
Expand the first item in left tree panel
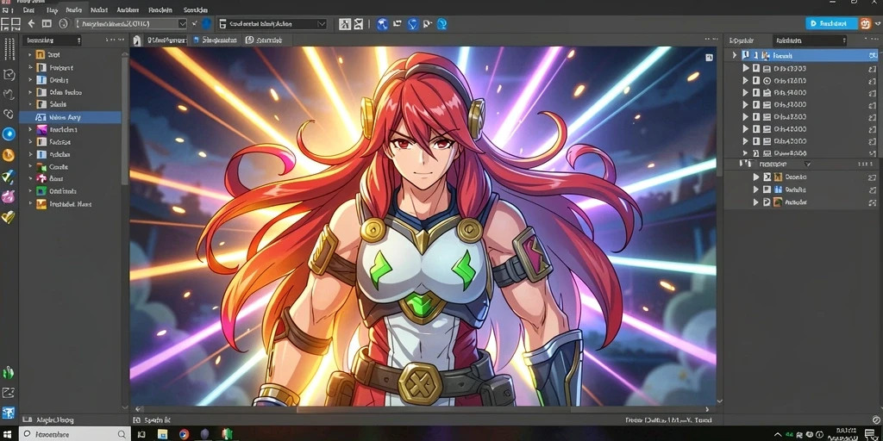pos(30,55)
